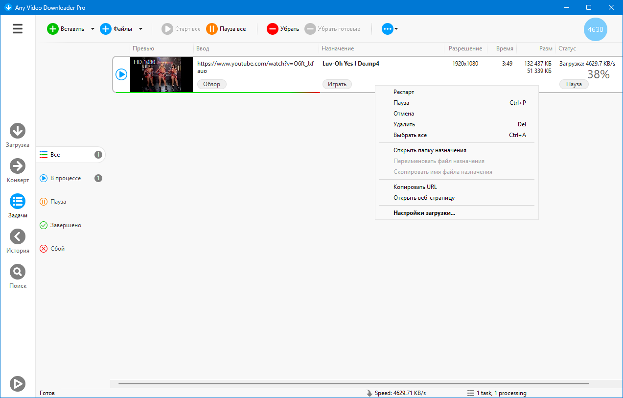Click the video preview thumbnail
The height and width of the screenshot is (398, 623).
pyautogui.click(x=162, y=74)
